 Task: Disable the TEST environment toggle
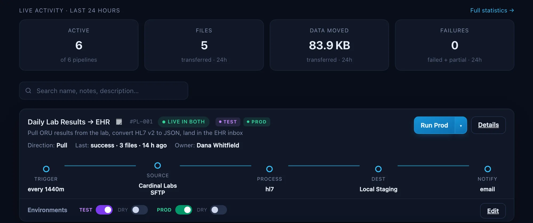(104, 210)
